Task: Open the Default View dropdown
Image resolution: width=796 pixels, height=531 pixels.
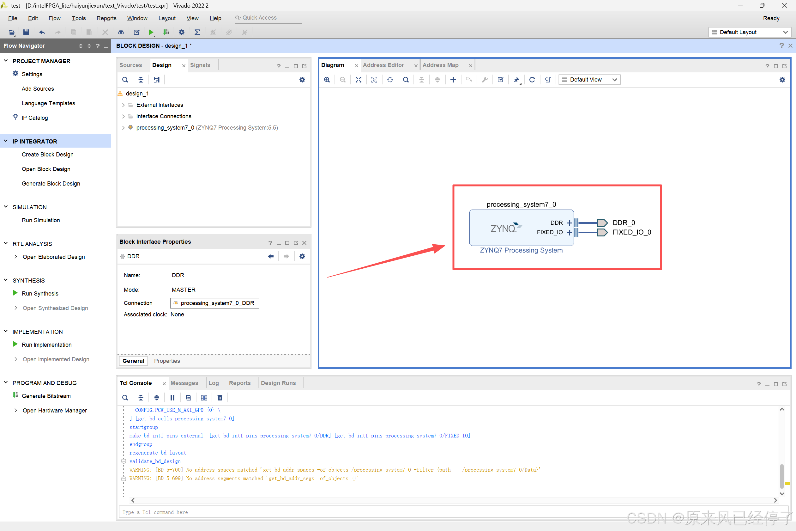Action: point(589,80)
